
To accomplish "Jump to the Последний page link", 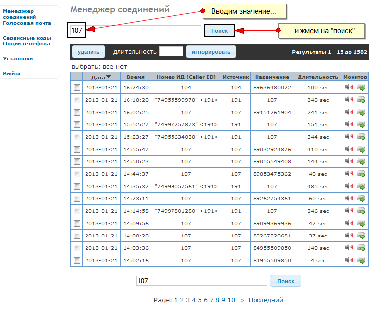I will click(265, 300).
